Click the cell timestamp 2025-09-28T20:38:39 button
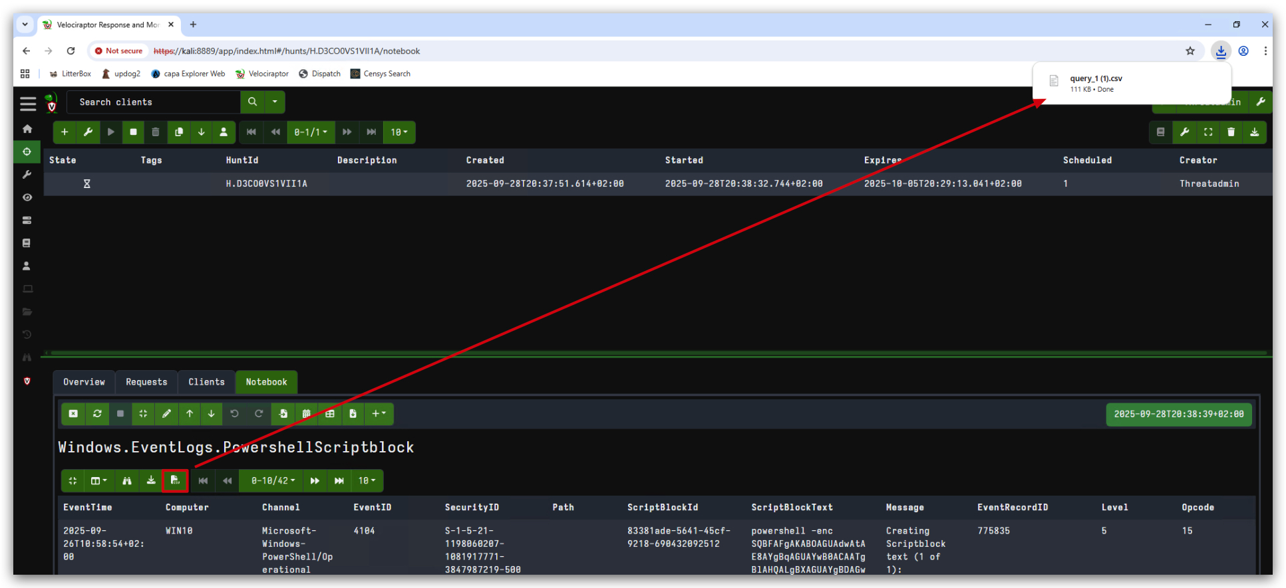The width and height of the screenshot is (1286, 588). (1179, 414)
